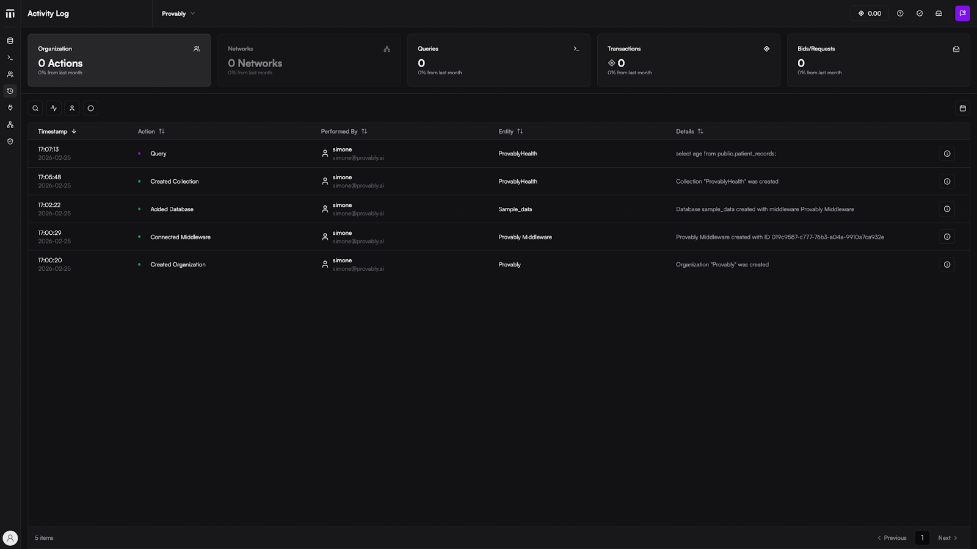Open the user avatar at bottom left
977x549 pixels.
[10, 538]
